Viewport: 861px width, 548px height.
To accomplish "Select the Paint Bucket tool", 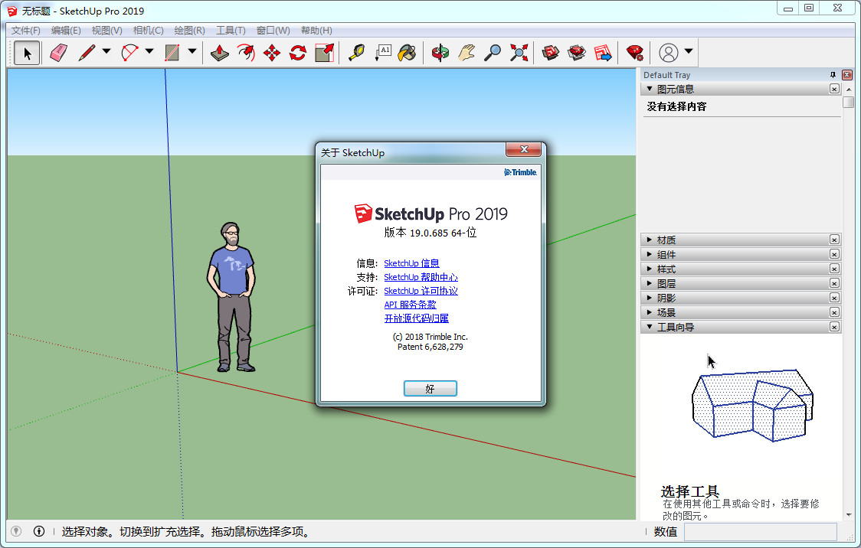I will tap(408, 53).
